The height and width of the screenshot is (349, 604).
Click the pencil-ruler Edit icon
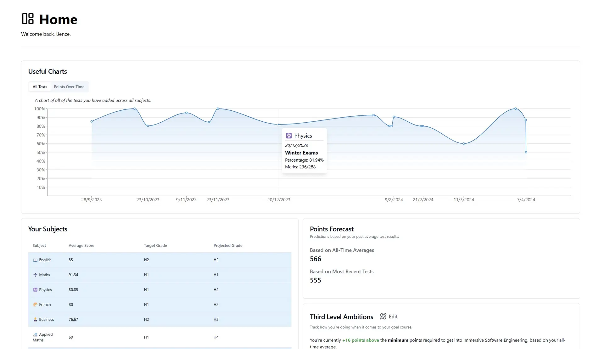[383, 317]
